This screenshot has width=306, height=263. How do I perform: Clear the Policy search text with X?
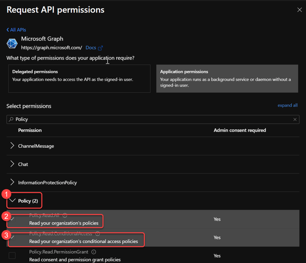[295, 119]
